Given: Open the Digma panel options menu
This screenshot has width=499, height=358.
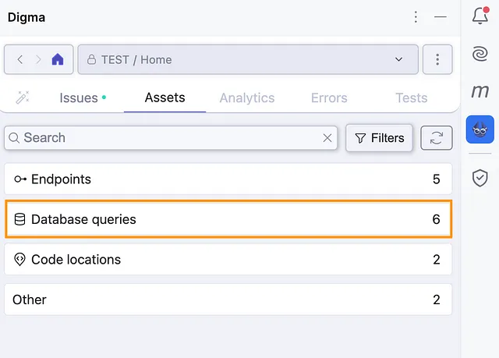Looking at the screenshot, I should point(416,16).
